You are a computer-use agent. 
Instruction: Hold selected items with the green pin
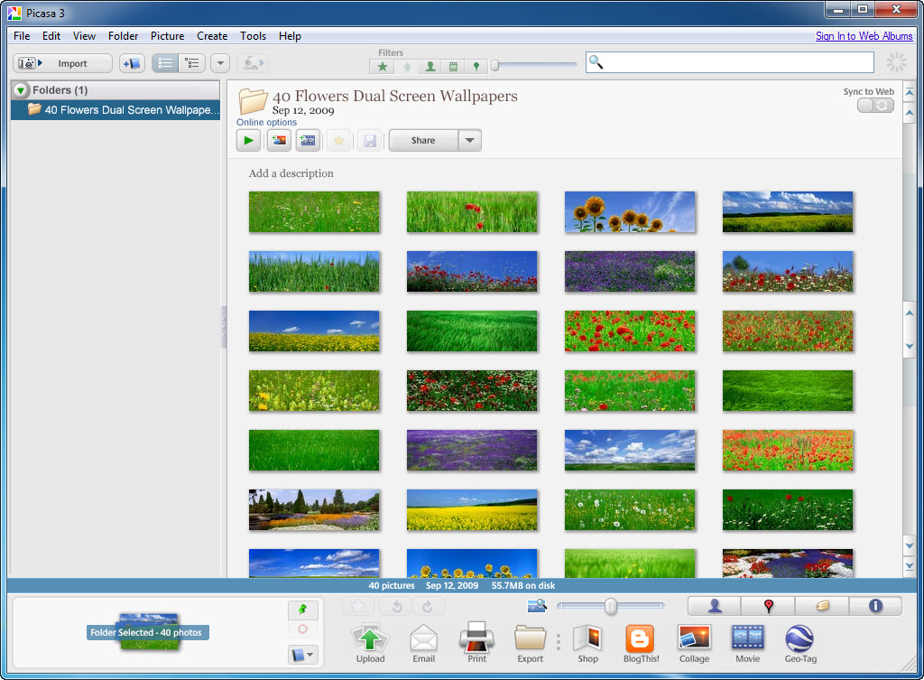303,610
